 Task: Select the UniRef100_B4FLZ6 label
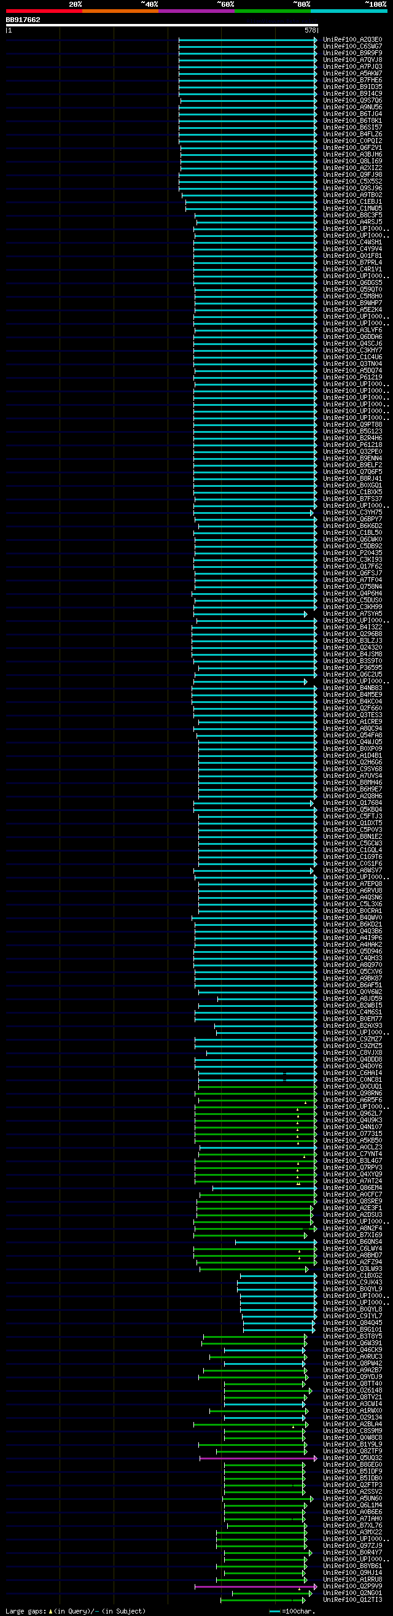[352, 134]
